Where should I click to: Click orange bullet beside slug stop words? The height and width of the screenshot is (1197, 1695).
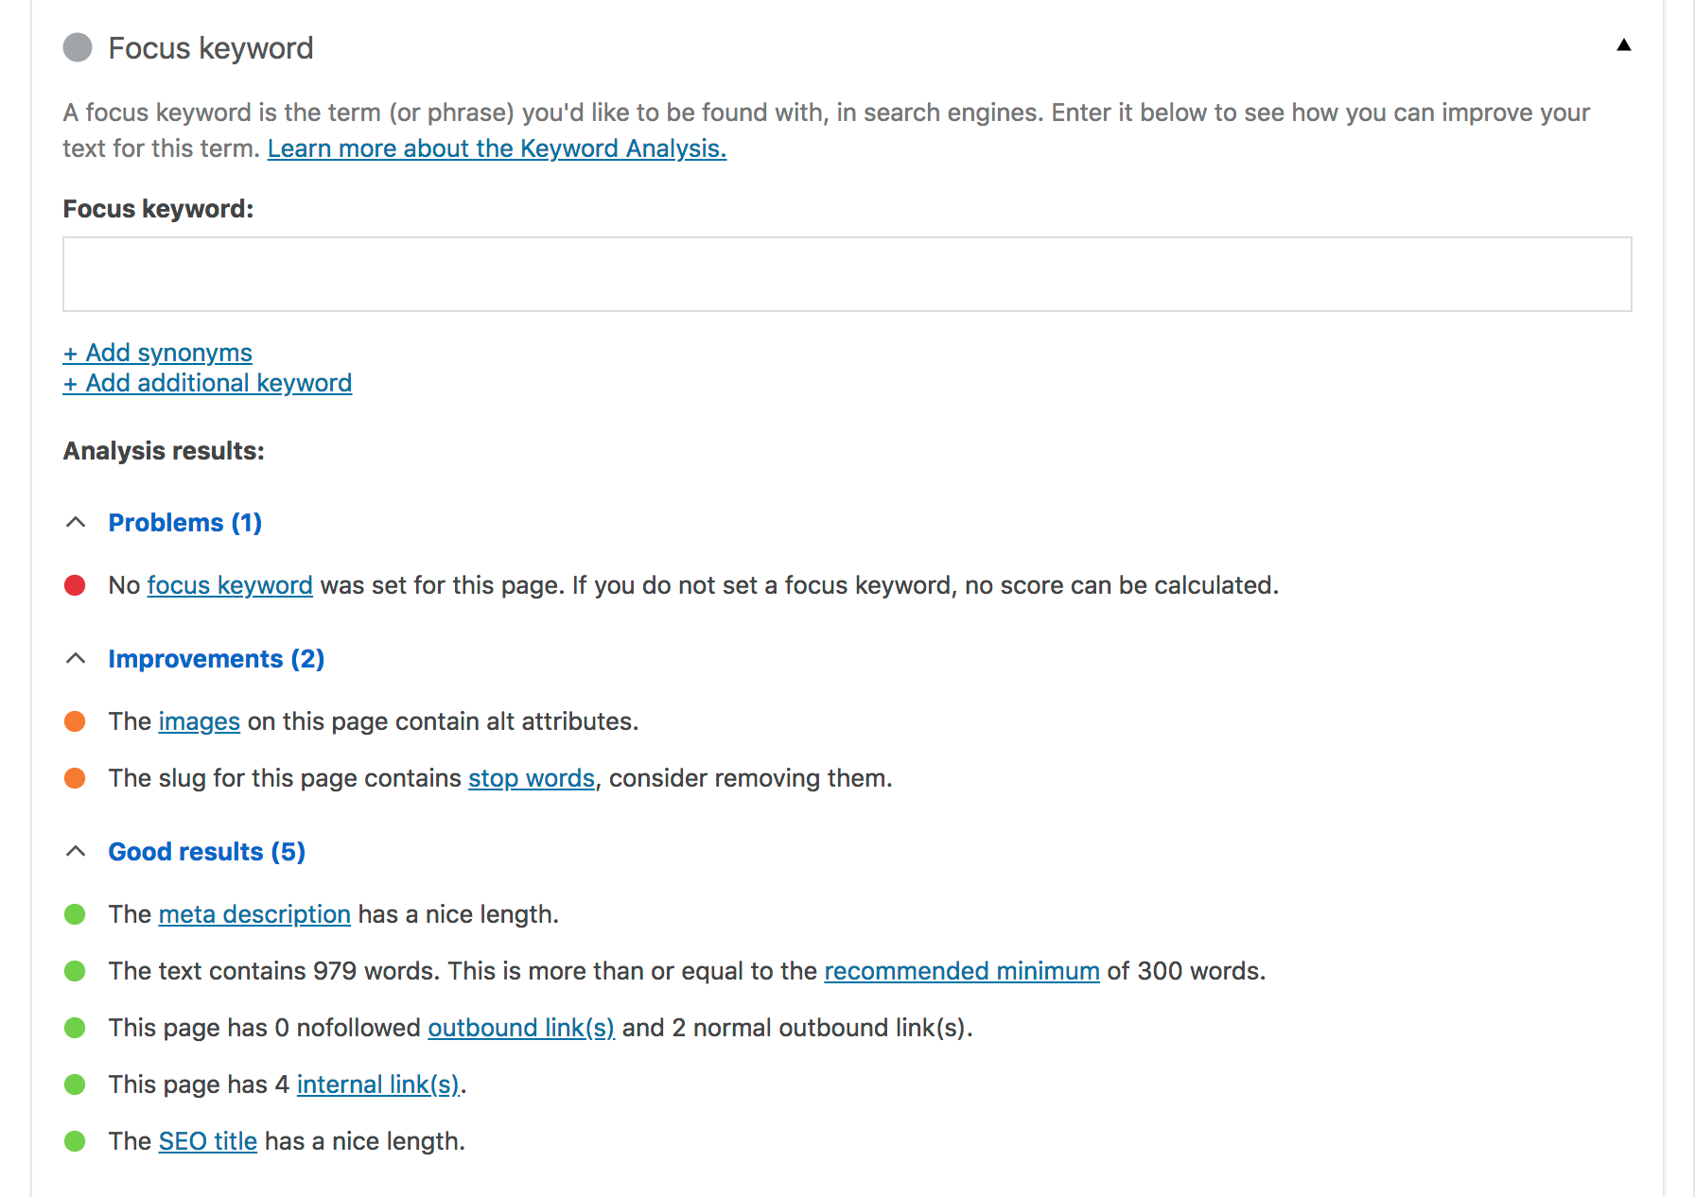pyautogui.click(x=75, y=778)
